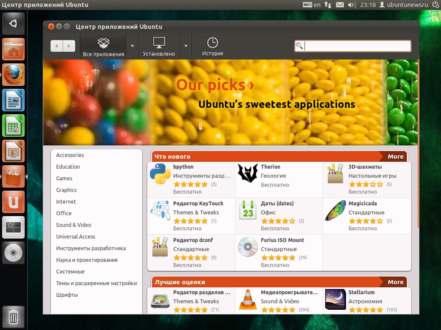Viewport: 441px width, 330px height.
Task: Select Internet category
Action: [x=66, y=201]
